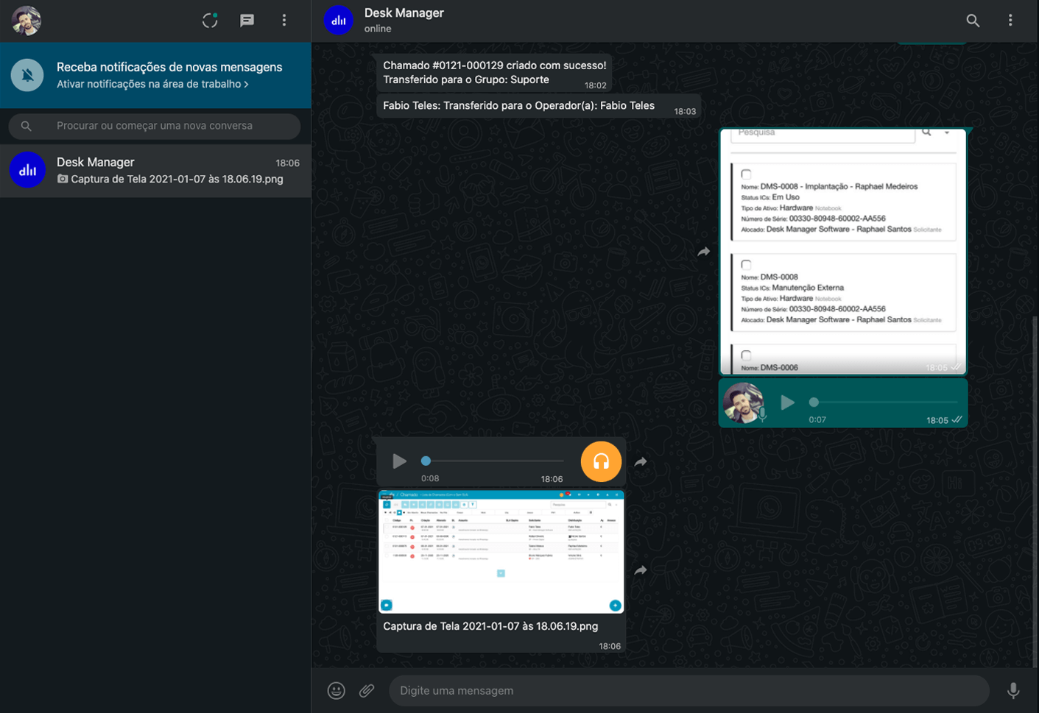Open the chat header options menu

click(x=1010, y=21)
